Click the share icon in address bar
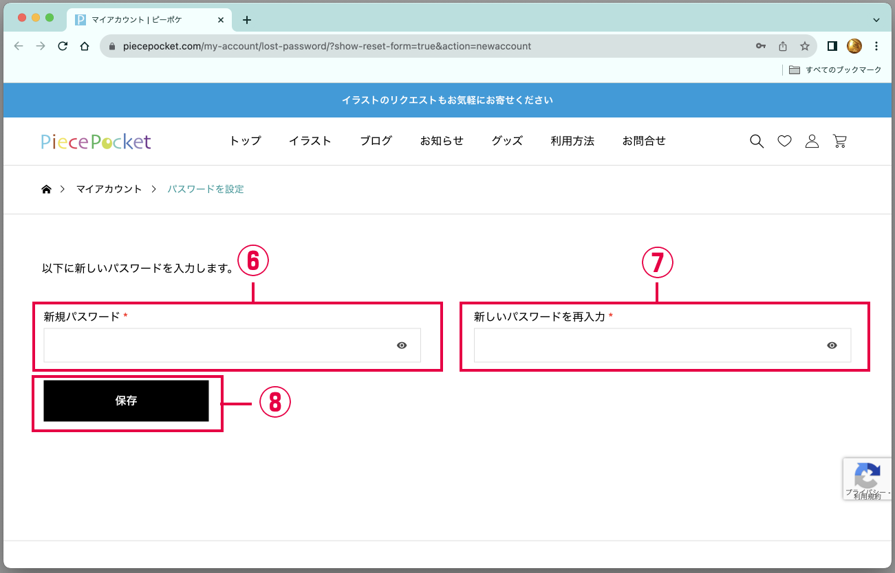 tap(782, 47)
